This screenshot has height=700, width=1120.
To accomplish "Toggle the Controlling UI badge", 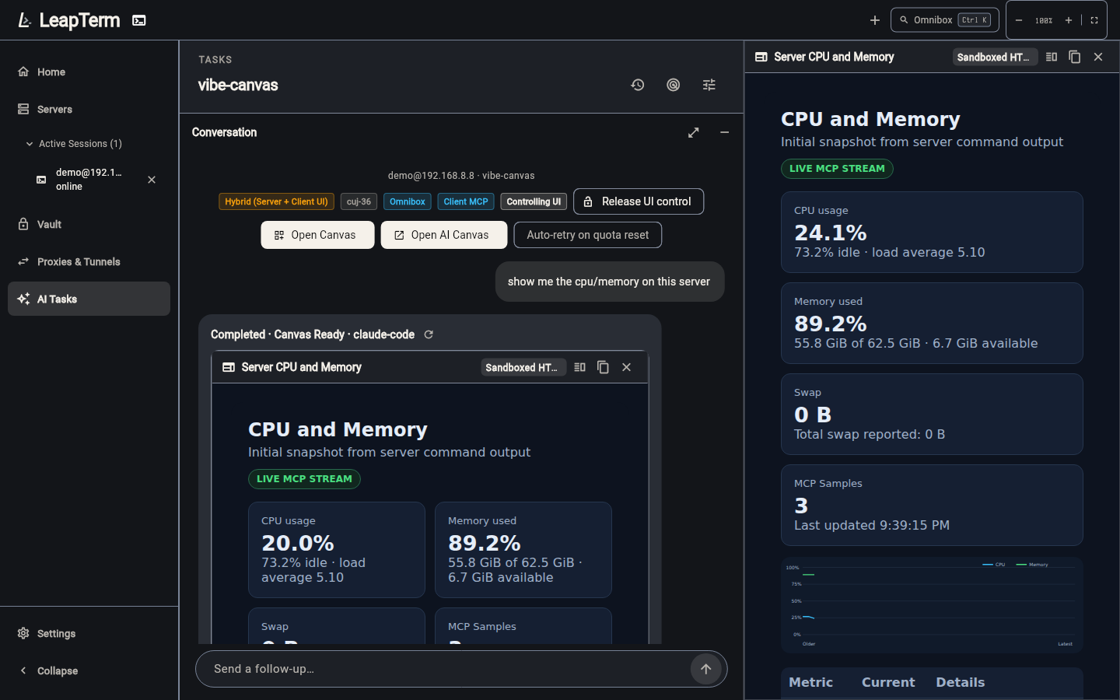I will coord(534,201).
